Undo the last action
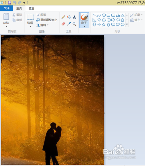Image resolution: width=145 pixels, height=166 pixels. point(15,3)
